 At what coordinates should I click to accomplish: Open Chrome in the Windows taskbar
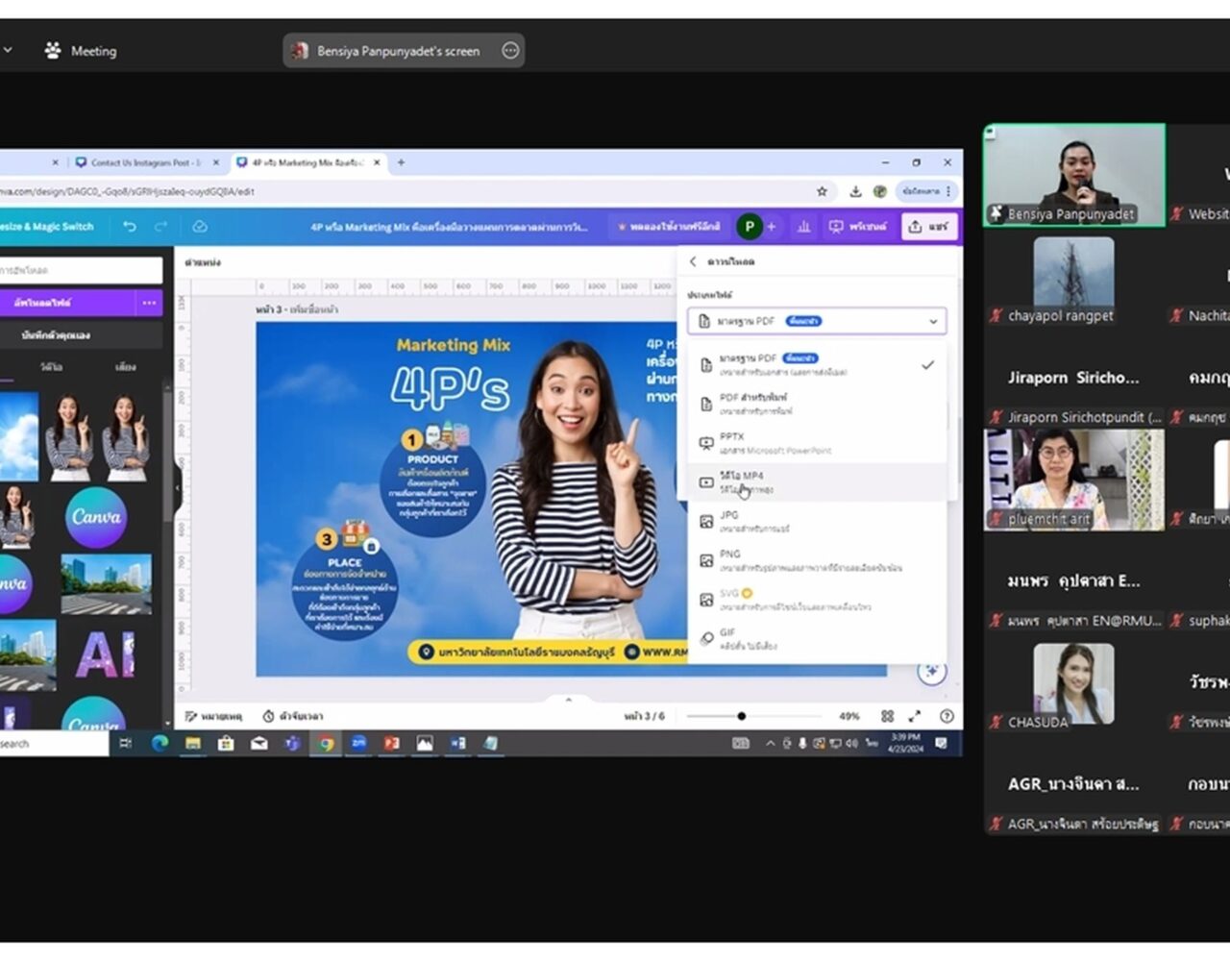point(326,743)
